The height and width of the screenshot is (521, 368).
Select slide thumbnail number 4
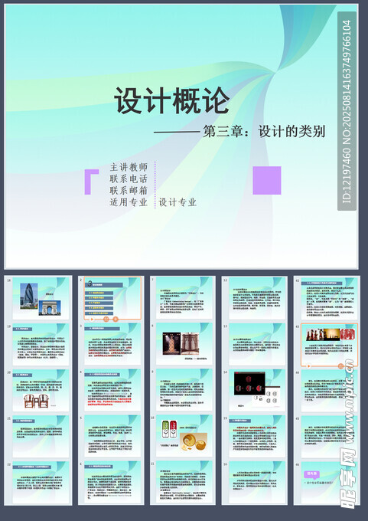[112, 391]
